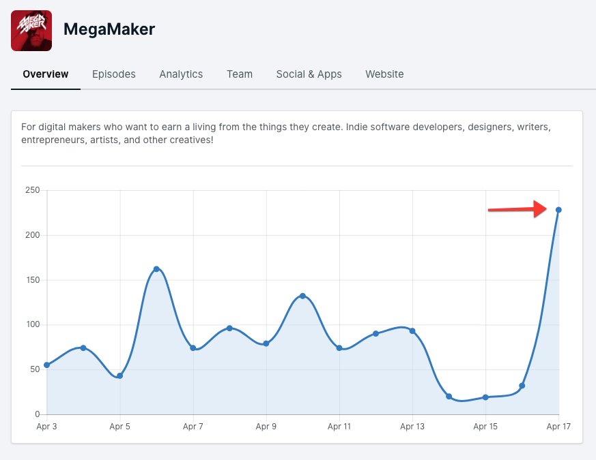Go to the Team tab

[240, 74]
